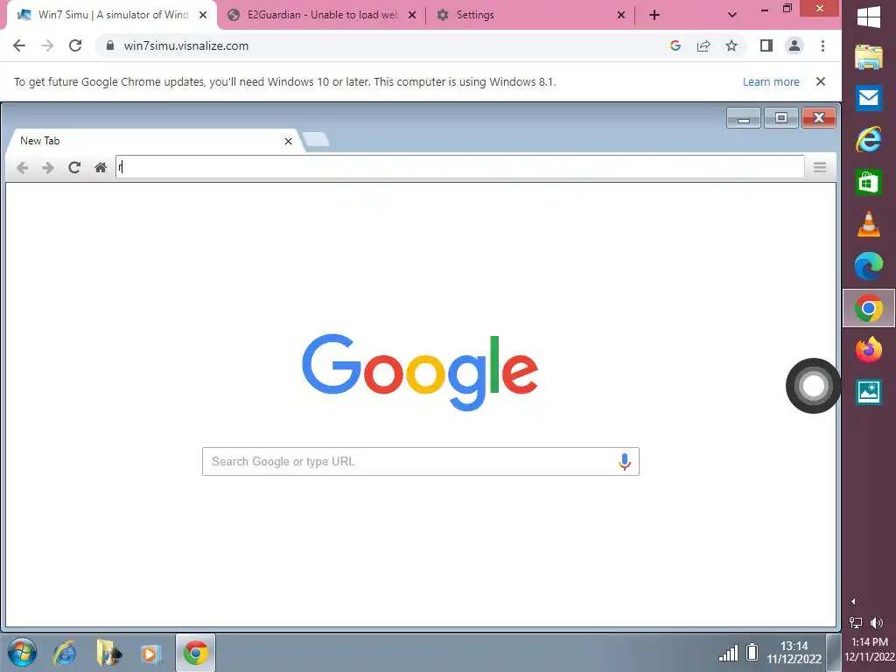Click the Win7 network signal icon
896x672 pixels.
[729, 653]
